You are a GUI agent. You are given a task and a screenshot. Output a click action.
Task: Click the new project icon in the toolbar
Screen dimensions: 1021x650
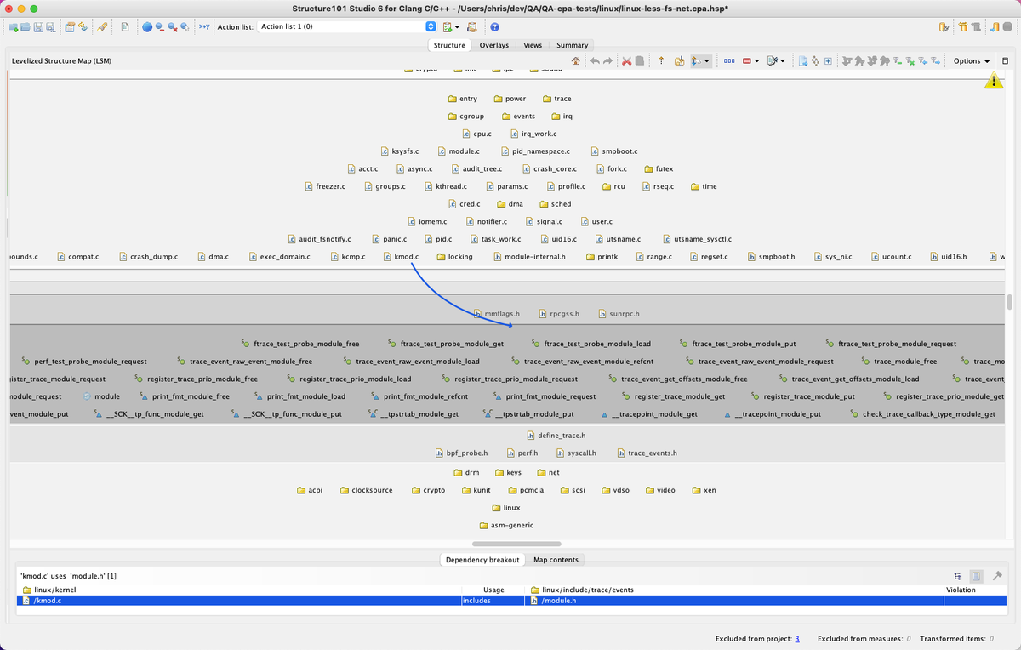pos(13,26)
